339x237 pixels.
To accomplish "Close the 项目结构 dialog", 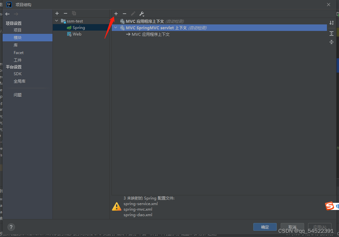I will (x=329, y=5).
